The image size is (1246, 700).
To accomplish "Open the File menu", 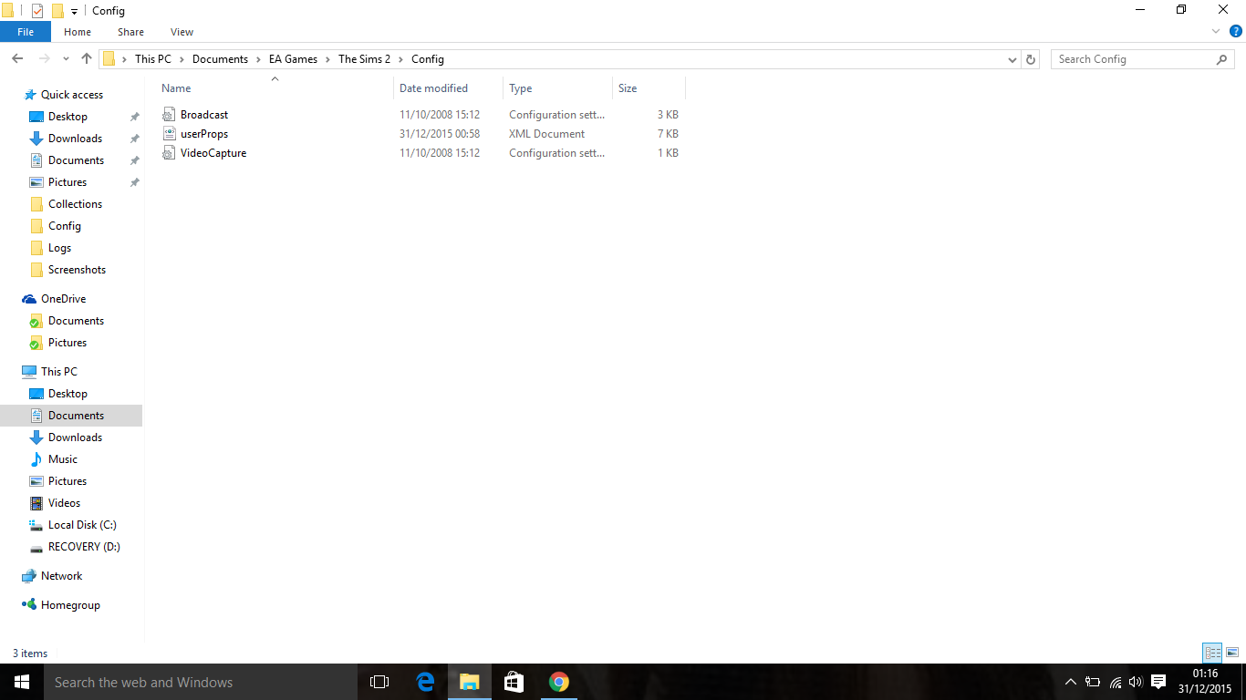I will point(26,32).
